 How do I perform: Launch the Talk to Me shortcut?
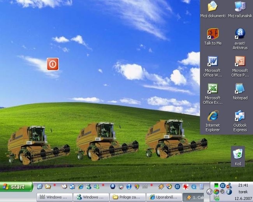pos(213,34)
